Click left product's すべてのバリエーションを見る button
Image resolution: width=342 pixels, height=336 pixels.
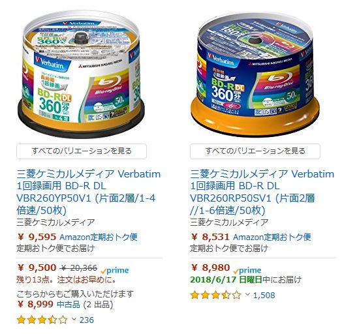(x=82, y=151)
